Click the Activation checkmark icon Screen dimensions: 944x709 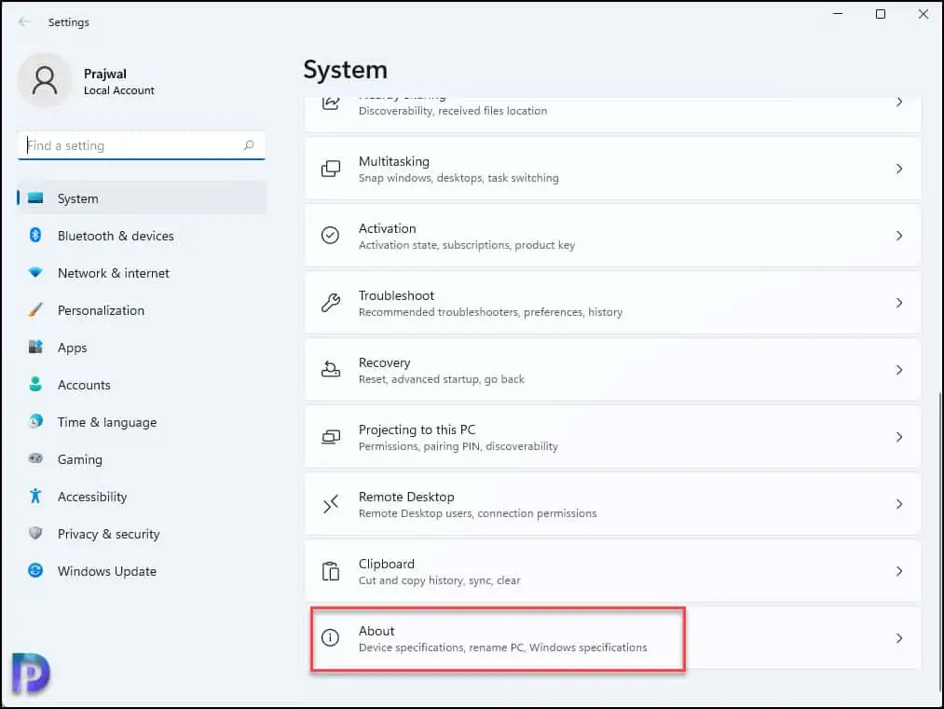click(x=330, y=236)
